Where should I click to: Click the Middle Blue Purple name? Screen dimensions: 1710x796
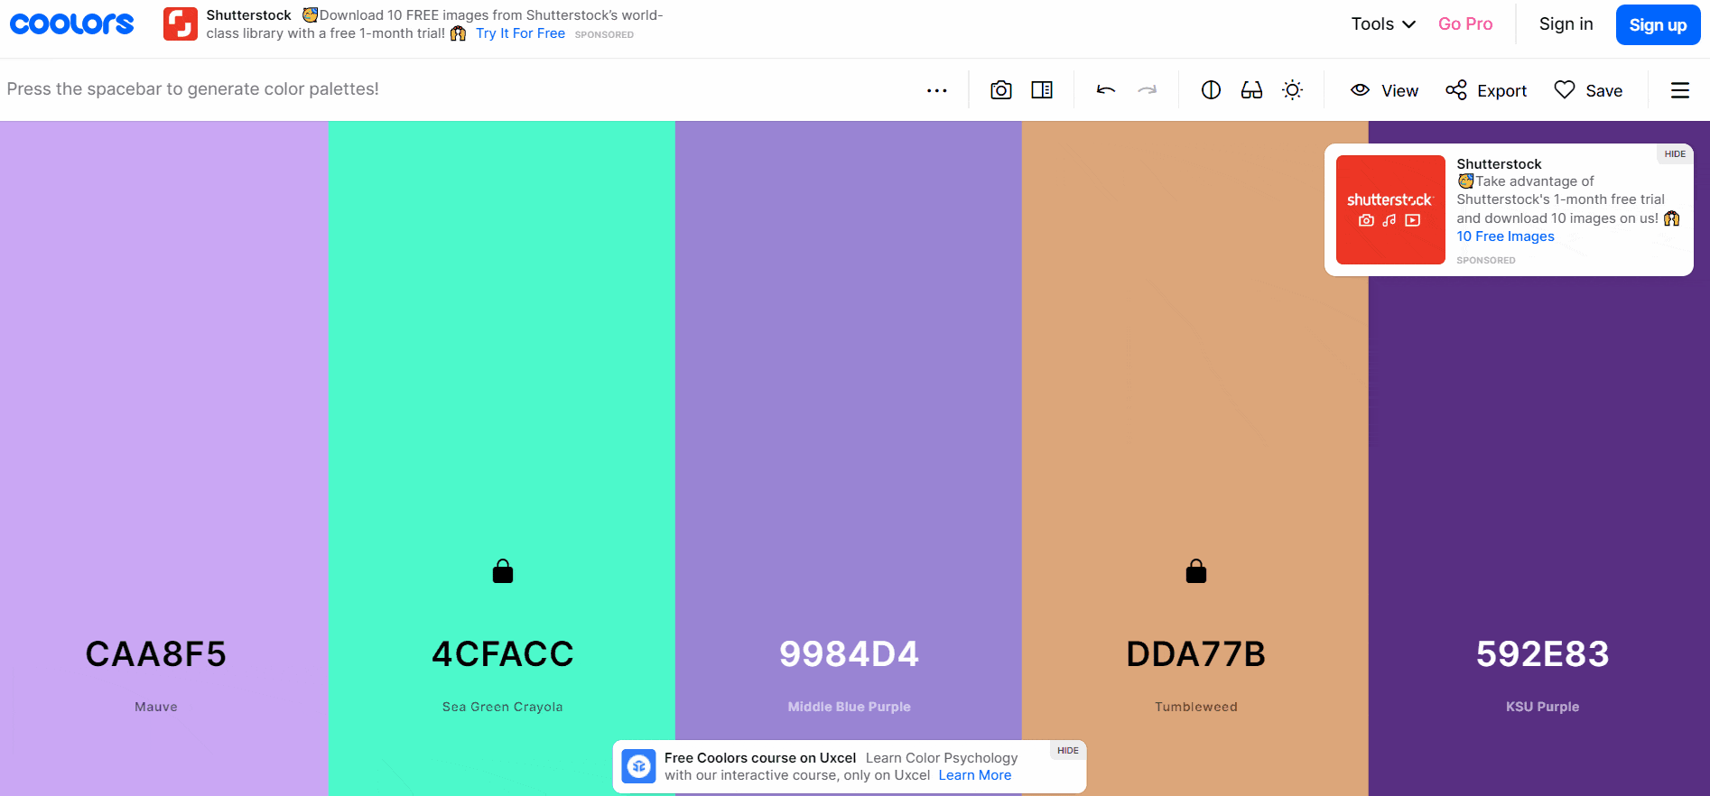pyautogui.click(x=850, y=707)
